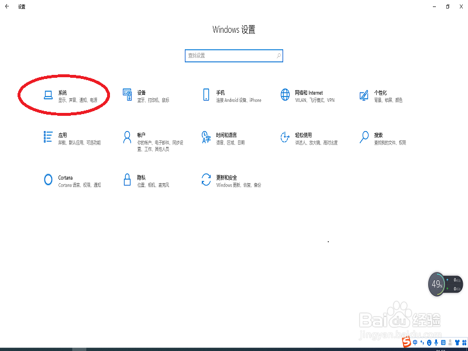The image size is (468, 351).
Task: Open the Sogou soft keyboard icon
Action: tap(443, 343)
